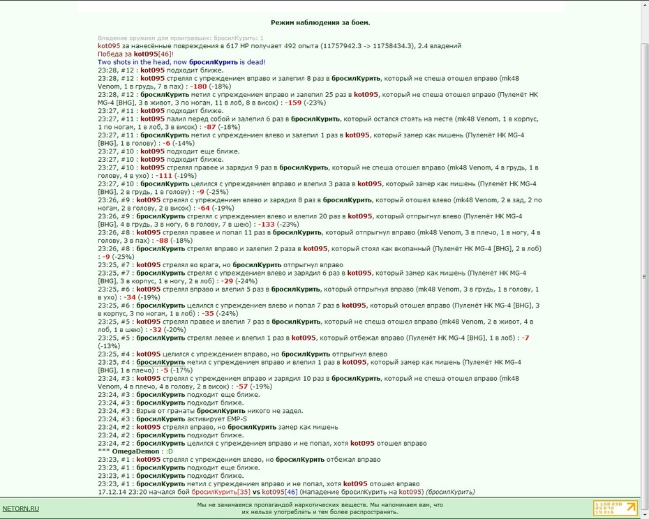Open kot095 in "#1 : kot095 стрелял с упреждением влево" row
This screenshot has width=649, height=519.
coord(149,460)
